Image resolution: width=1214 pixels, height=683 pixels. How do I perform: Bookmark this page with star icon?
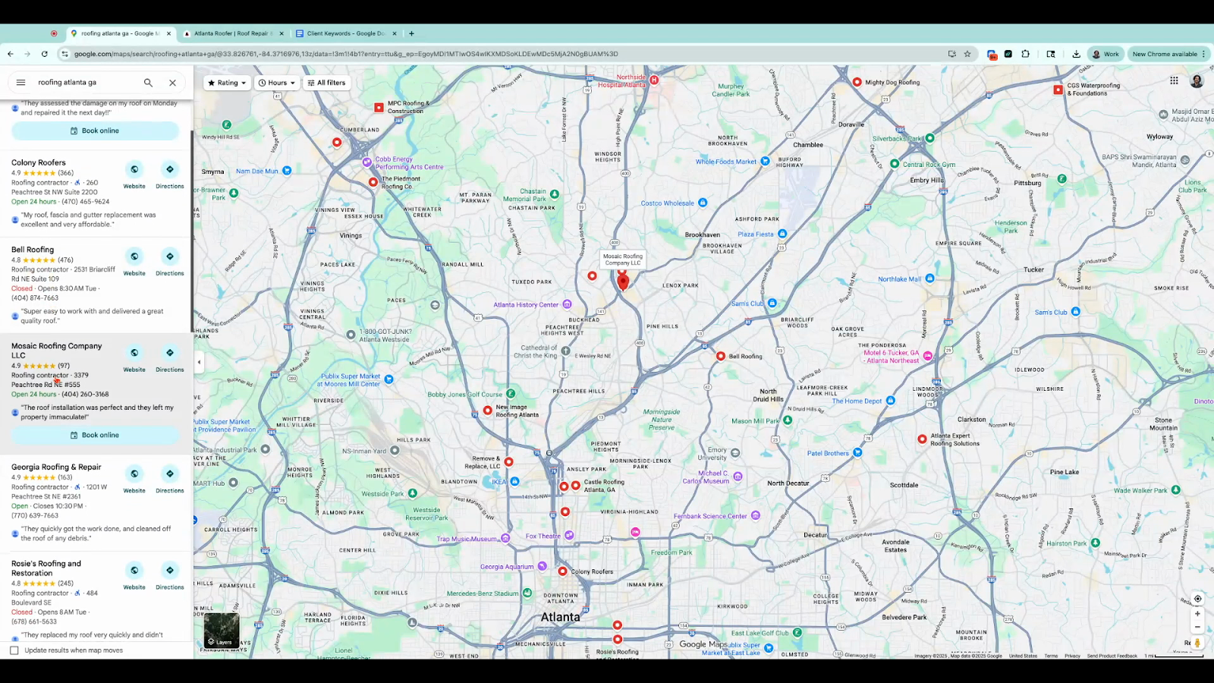[x=967, y=54]
